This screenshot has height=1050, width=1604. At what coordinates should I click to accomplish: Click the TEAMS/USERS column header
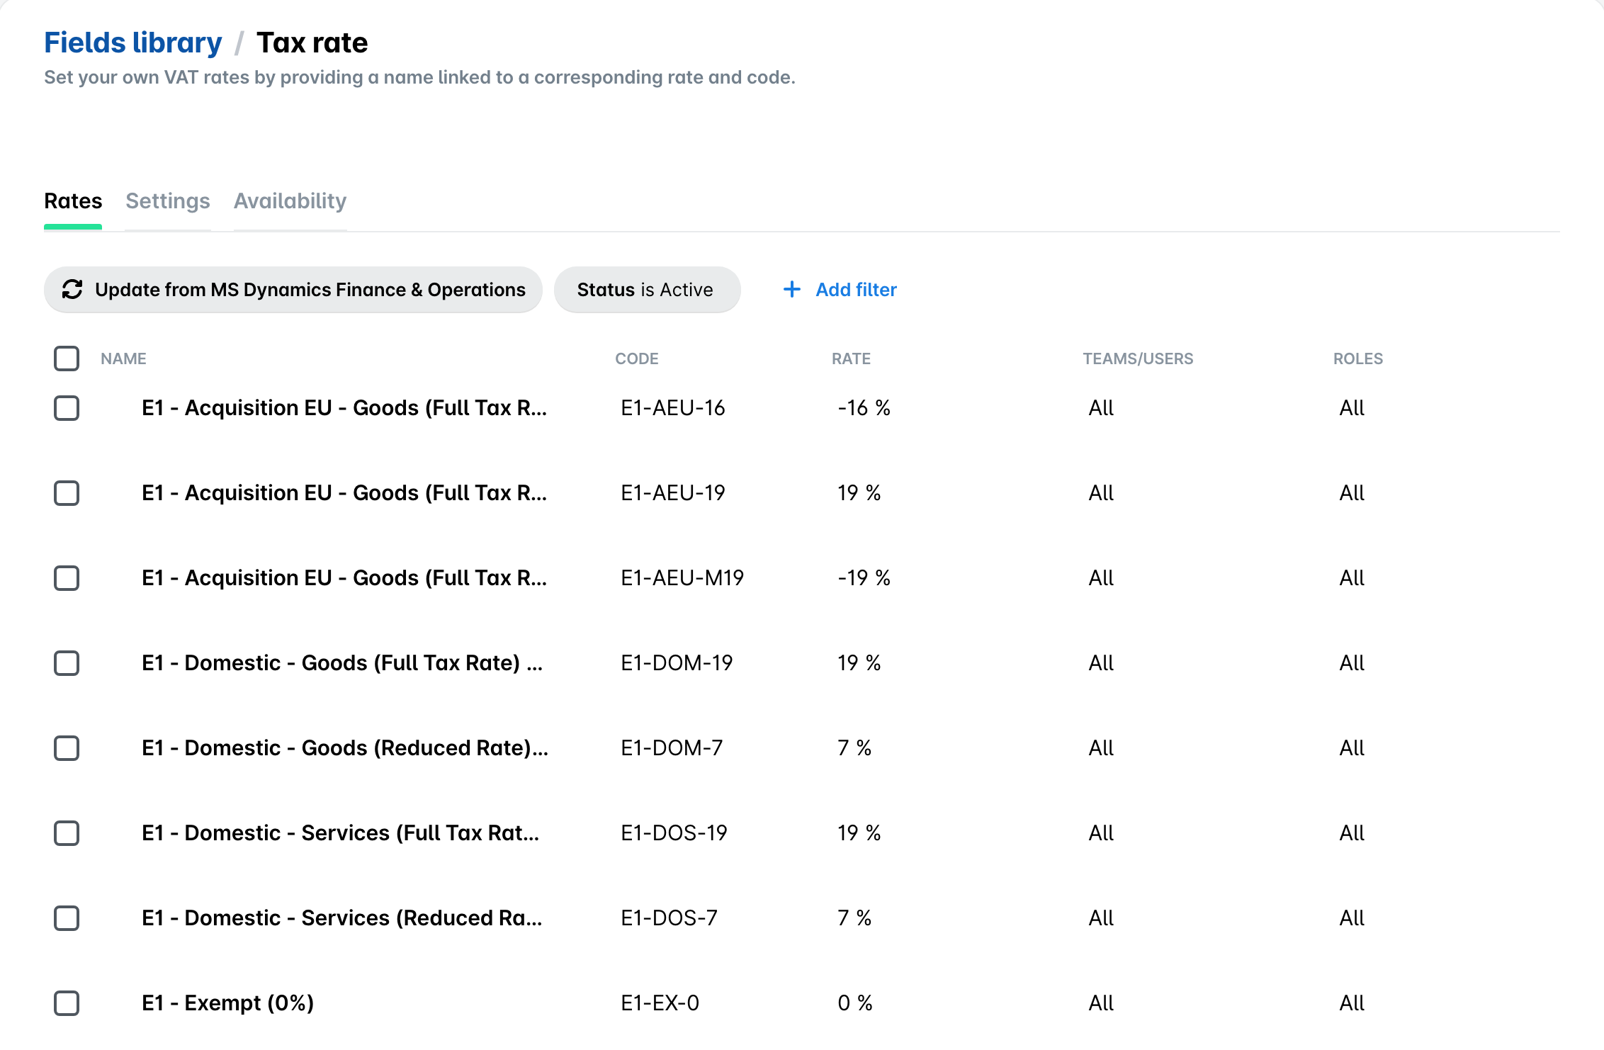(x=1138, y=359)
